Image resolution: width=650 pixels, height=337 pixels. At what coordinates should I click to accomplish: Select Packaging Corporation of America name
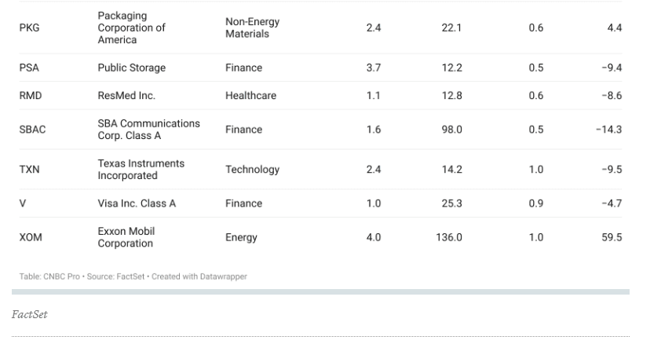[131, 27]
